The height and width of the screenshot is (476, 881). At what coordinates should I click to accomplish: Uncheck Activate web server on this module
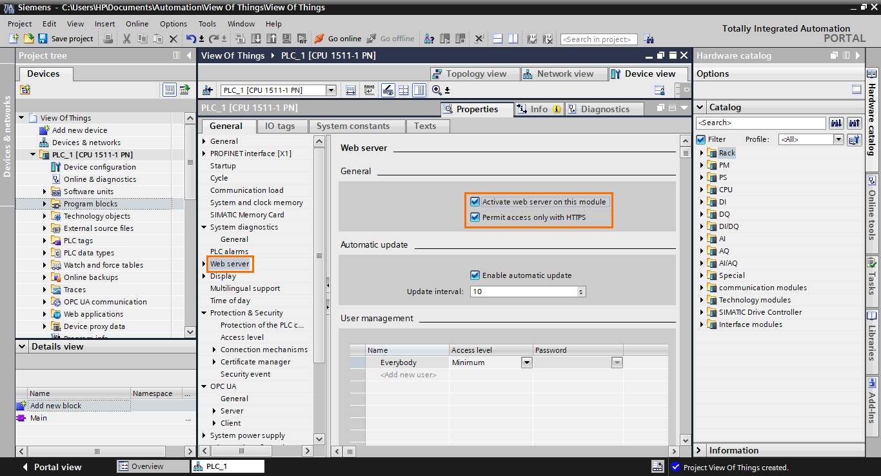(x=475, y=202)
